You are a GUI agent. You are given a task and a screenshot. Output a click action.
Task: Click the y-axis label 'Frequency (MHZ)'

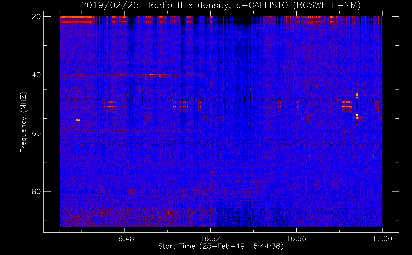tap(23, 122)
